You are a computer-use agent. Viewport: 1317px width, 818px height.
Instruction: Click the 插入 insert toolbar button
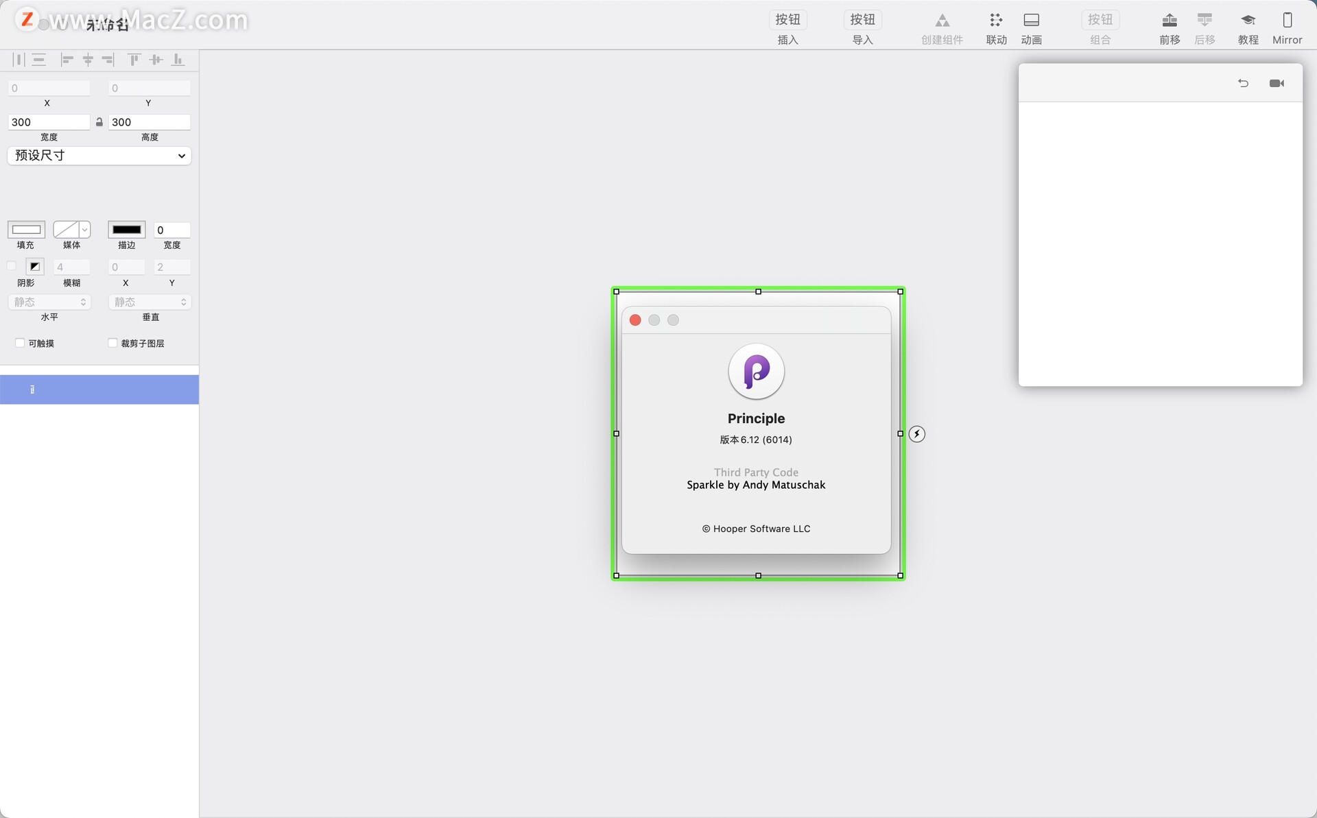(x=787, y=20)
